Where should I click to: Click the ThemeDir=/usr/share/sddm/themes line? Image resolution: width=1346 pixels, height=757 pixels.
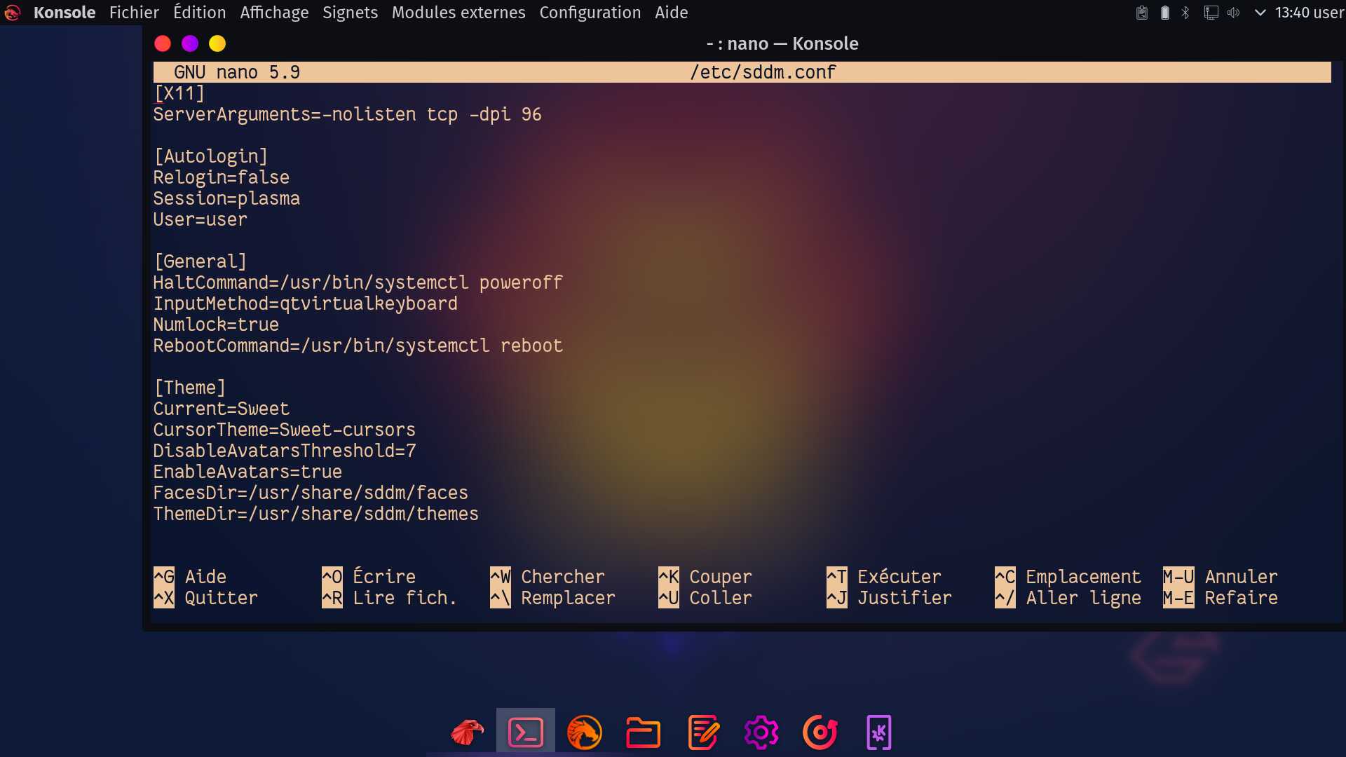(x=316, y=514)
